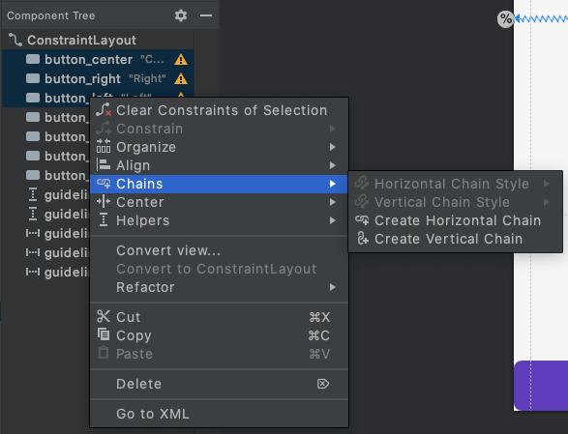Image resolution: width=568 pixels, height=434 pixels.
Task: Choose Create Horizontal Chain
Action: pyautogui.click(x=455, y=220)
